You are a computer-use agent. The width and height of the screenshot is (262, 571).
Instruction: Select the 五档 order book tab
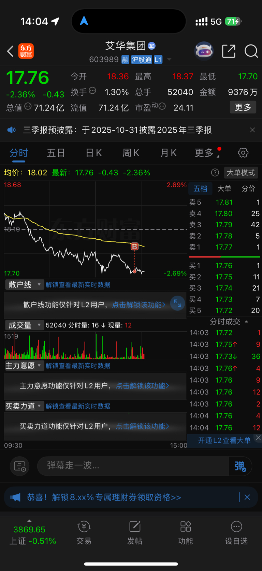pyautogui.click(x=200, y=188)
